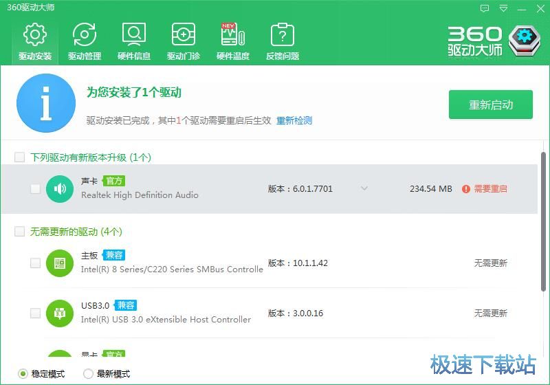Open the 反馈问题 clipboard icon
This screenshot has height=385, width=550.
283,34
